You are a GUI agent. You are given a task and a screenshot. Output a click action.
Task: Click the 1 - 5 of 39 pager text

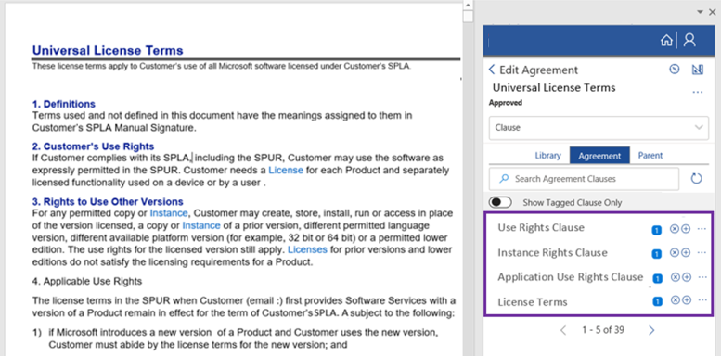pyautogui.click(x=603, y=330)
